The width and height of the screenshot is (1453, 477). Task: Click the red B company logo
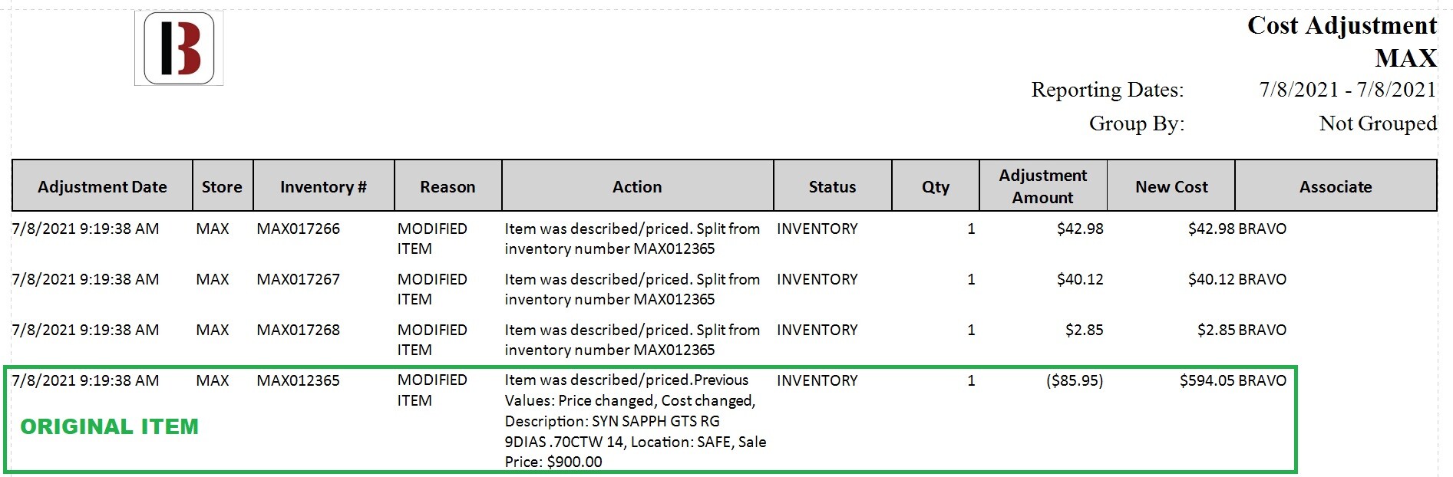[x=179, y=48]
